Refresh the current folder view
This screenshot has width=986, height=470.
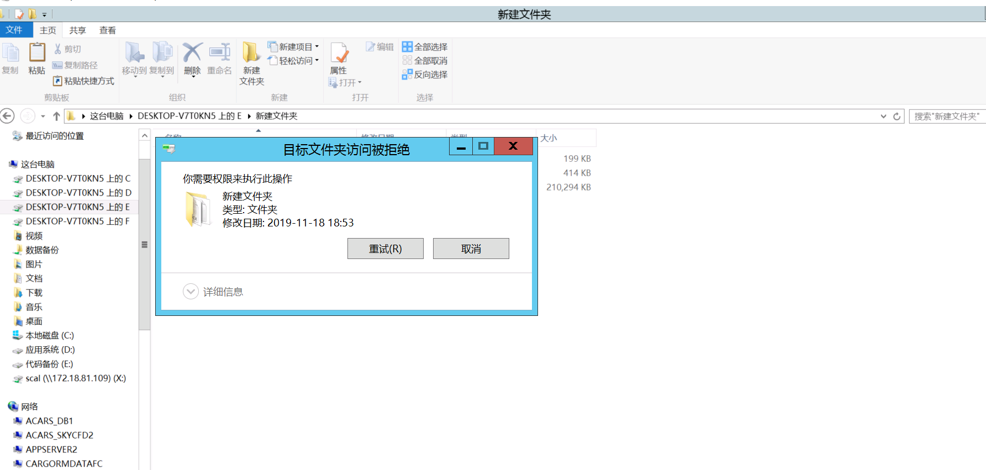coord(897,116)
